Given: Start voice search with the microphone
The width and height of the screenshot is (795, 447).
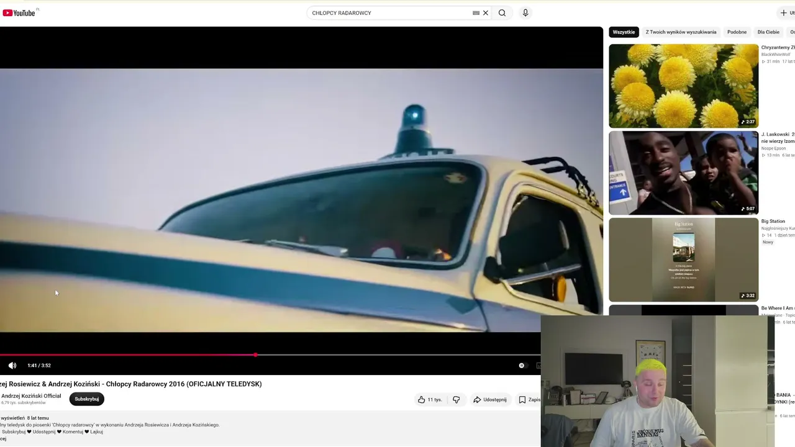Looking at the screenshot, I should click(525, 13).
